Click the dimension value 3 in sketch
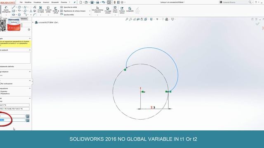The height and width of the screenshot is (148, 264). 154,107
